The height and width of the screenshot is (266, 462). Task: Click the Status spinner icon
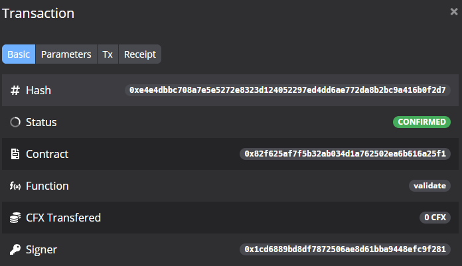coord(15,122)
